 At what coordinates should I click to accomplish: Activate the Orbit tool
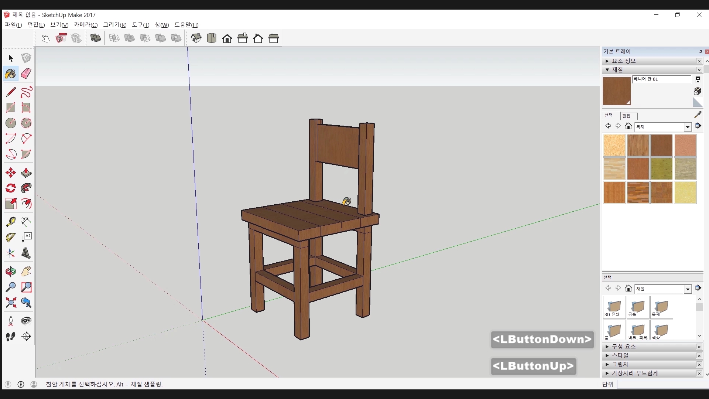[x=11, y=272]
